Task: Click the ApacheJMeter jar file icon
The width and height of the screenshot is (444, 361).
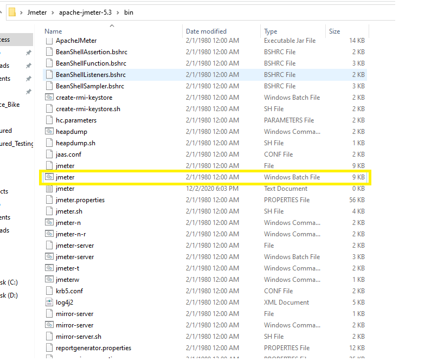Action: click(x=49, y=41)
